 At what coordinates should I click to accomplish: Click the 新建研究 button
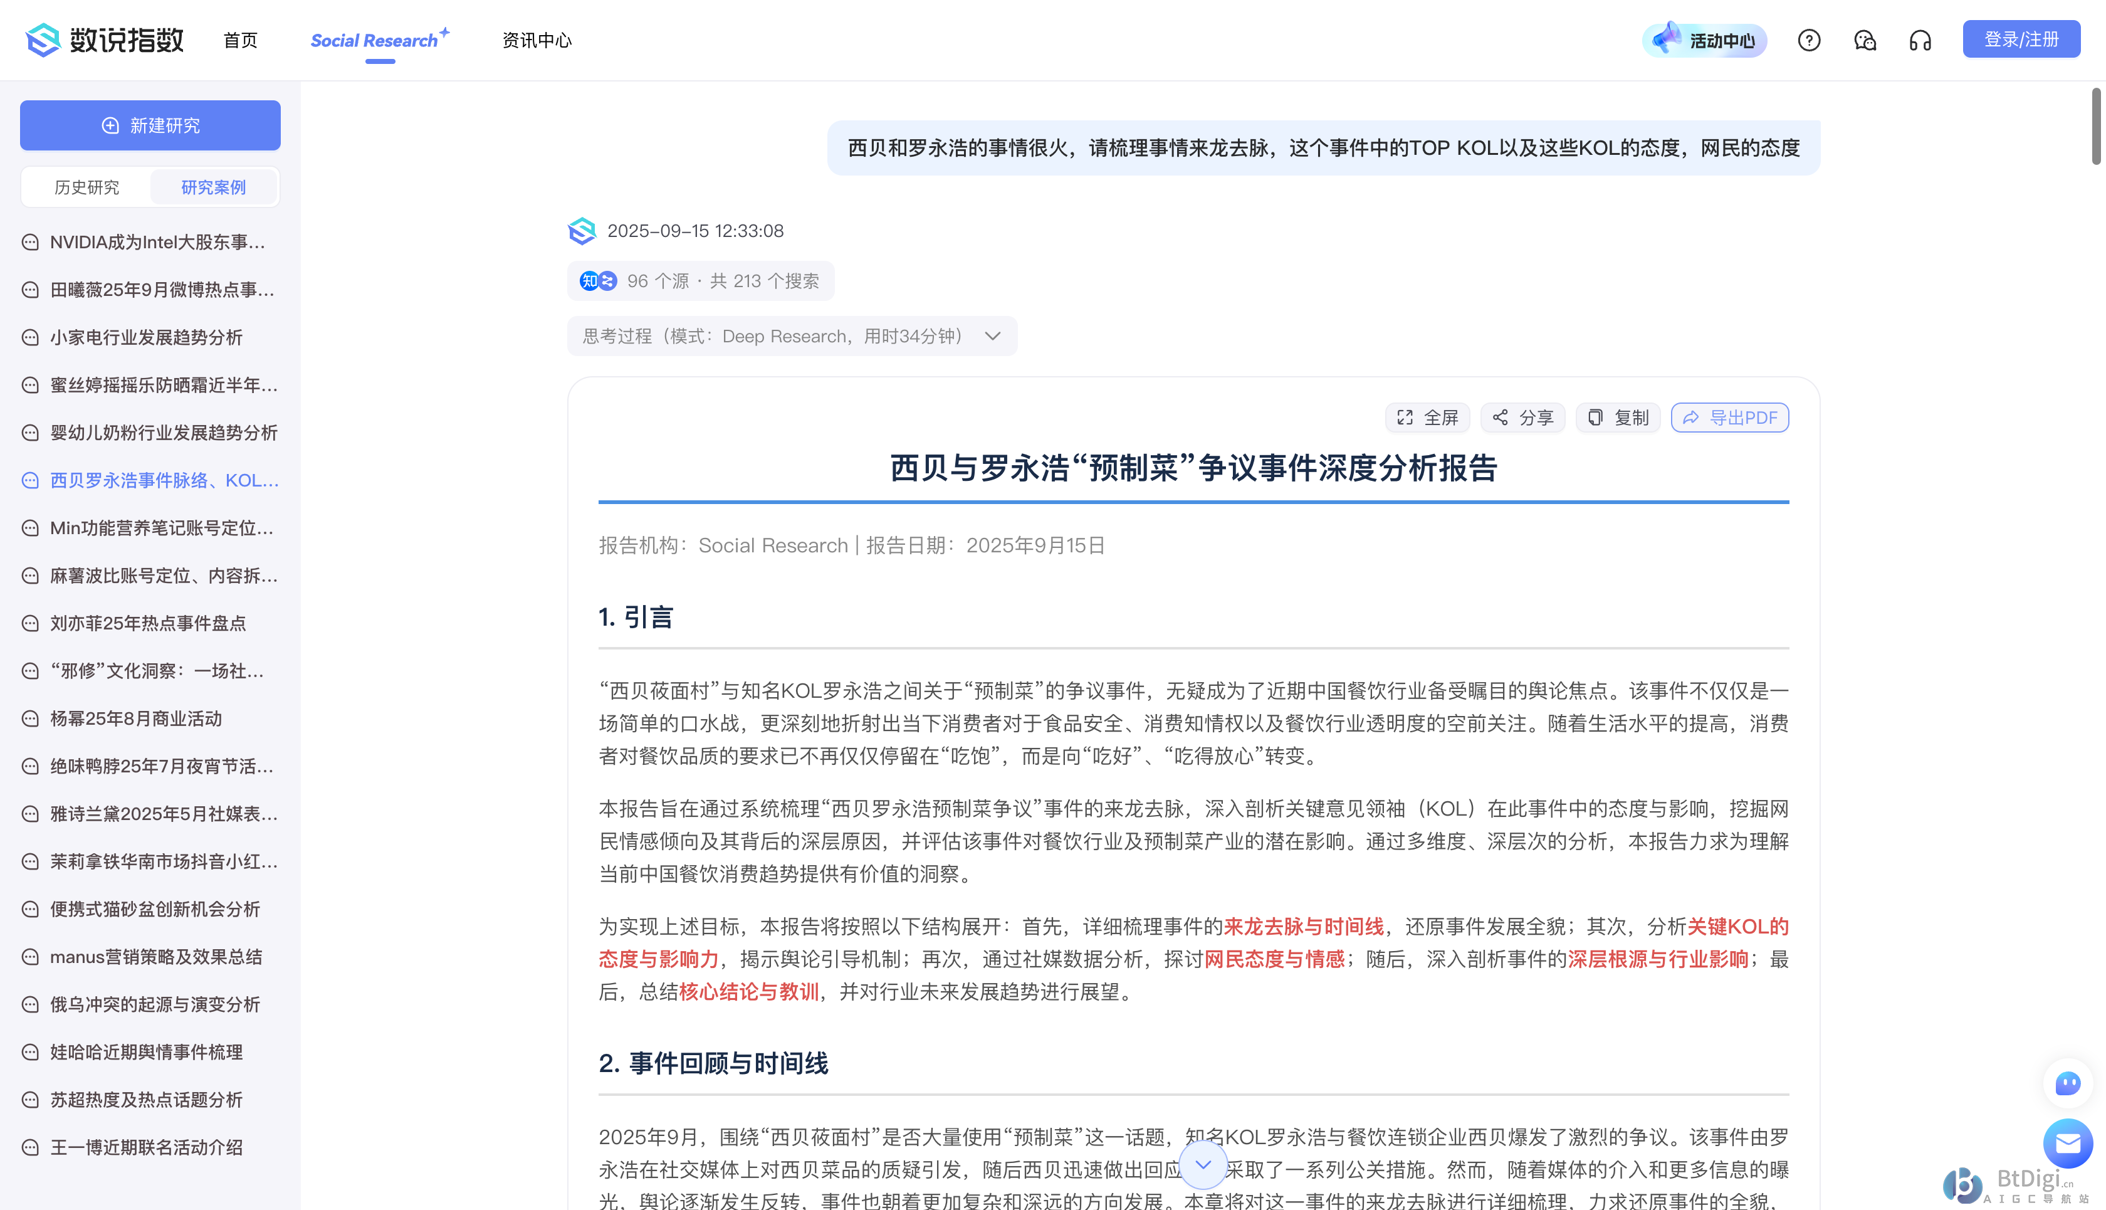pos(150,125)
